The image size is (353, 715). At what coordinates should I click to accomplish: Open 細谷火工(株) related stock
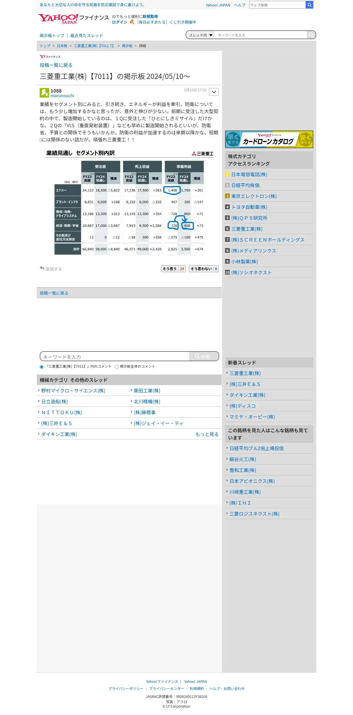(243, 459)
